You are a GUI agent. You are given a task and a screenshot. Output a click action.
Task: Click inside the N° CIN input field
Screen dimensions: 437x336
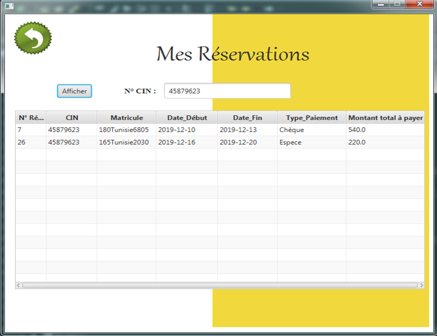(x=227, y=90)
